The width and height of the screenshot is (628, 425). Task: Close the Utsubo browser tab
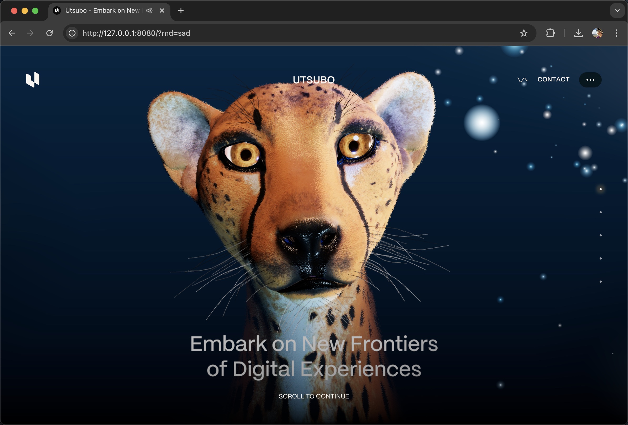[x=162, y=11]
